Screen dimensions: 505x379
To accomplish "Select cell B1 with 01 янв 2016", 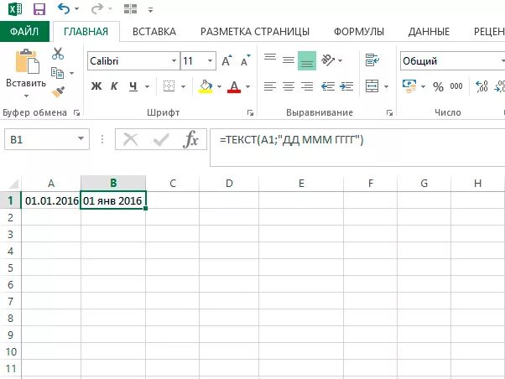I will pyautogui.click(x=113, y=200).
